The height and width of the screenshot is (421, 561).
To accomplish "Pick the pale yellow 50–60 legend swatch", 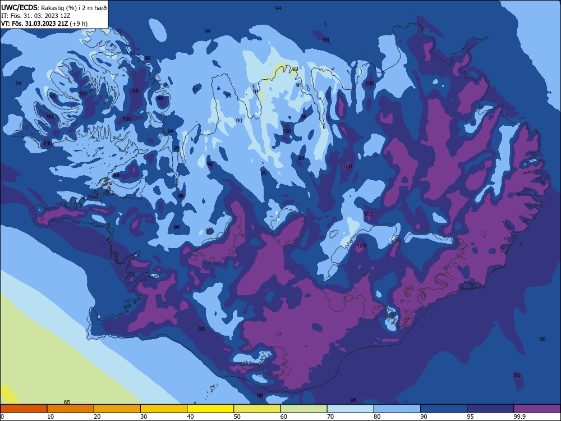I will tap(257, 409).
